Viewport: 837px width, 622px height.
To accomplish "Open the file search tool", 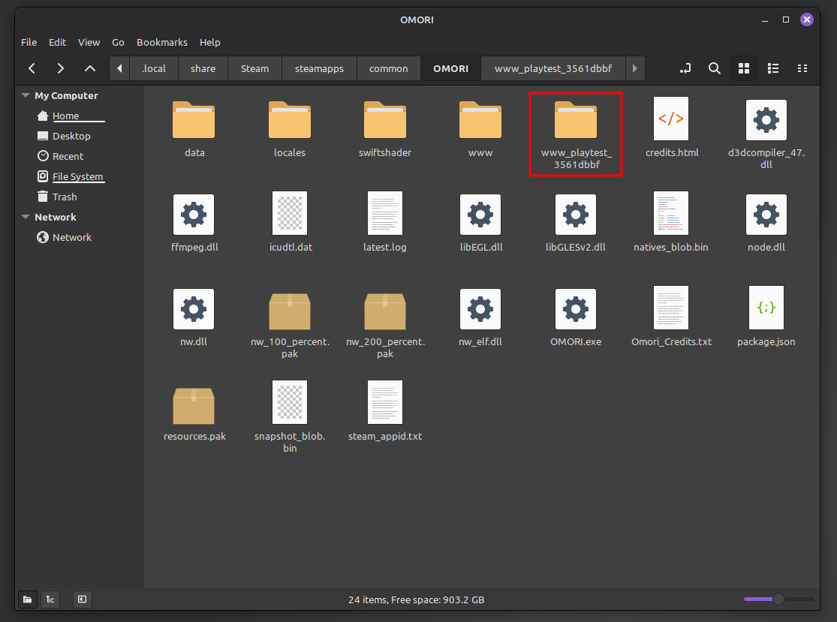I will click(x=714, y=68).
